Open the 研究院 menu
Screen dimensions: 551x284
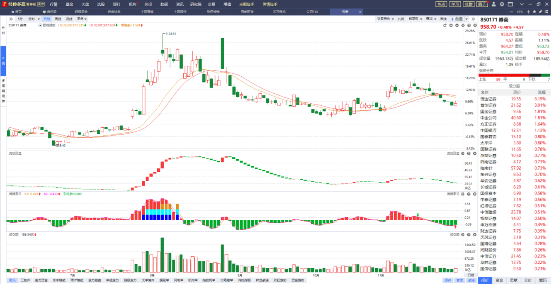click(x=196, y=4)
